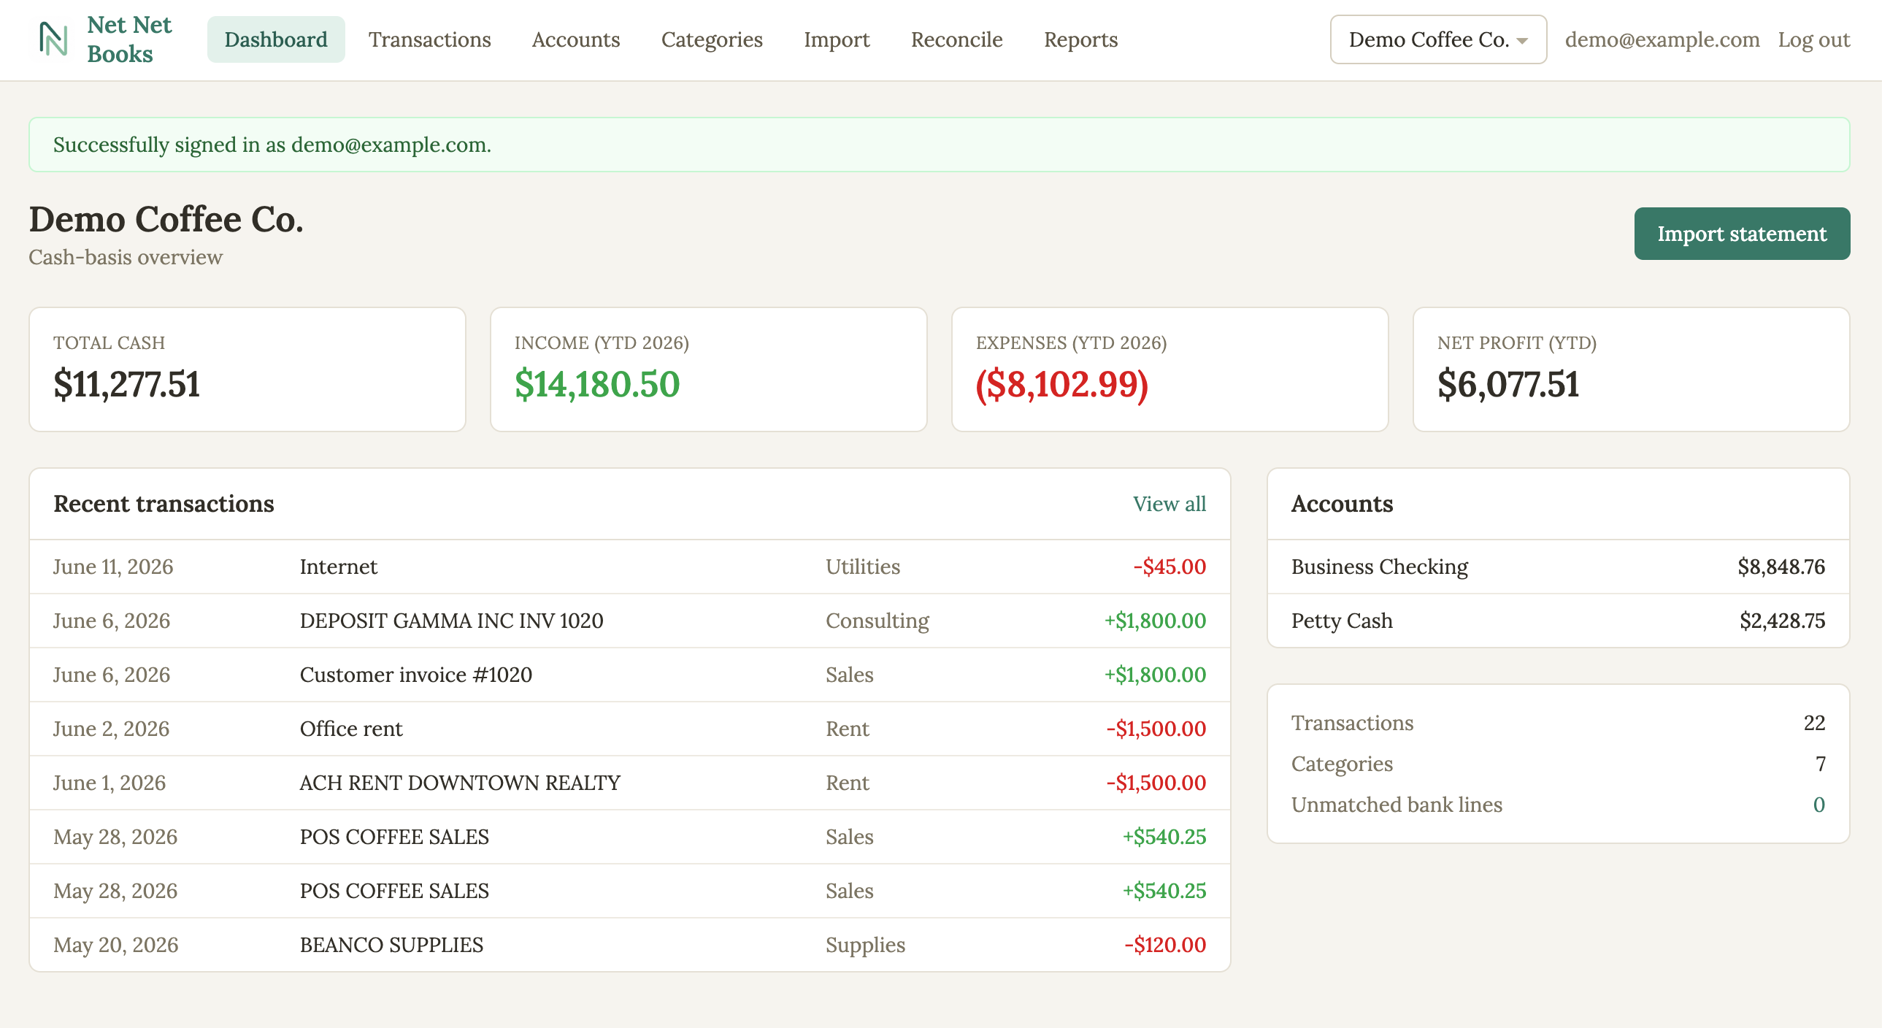
Task: Click the Business Checking balance $8,848.76
Action: tap(1781, 567)
